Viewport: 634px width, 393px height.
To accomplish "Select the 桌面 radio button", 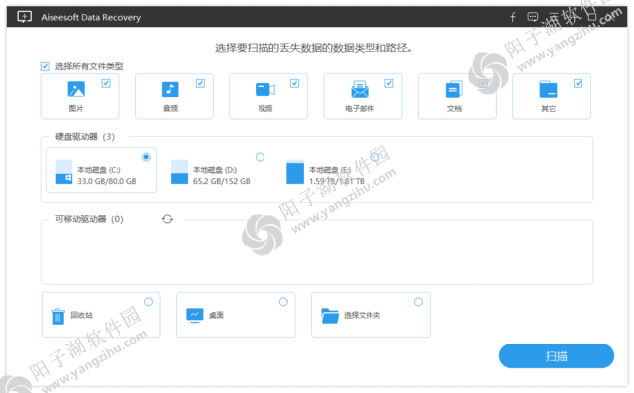I will 284,302.
